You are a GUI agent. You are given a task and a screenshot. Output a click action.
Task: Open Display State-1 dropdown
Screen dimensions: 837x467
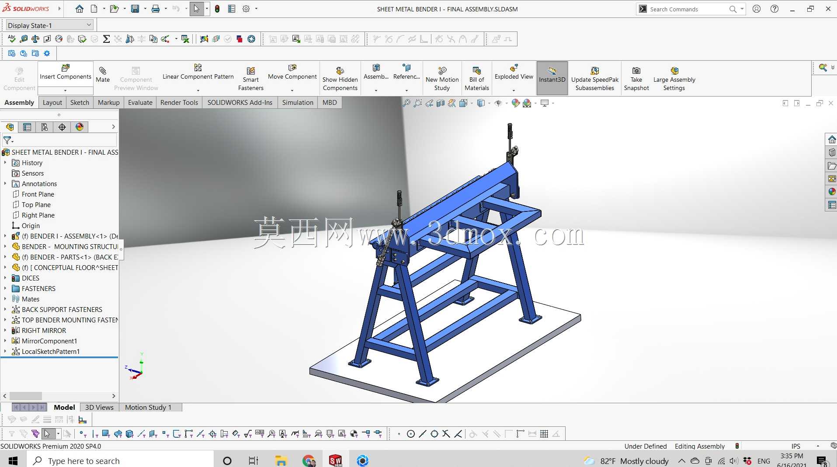(49, 25)
